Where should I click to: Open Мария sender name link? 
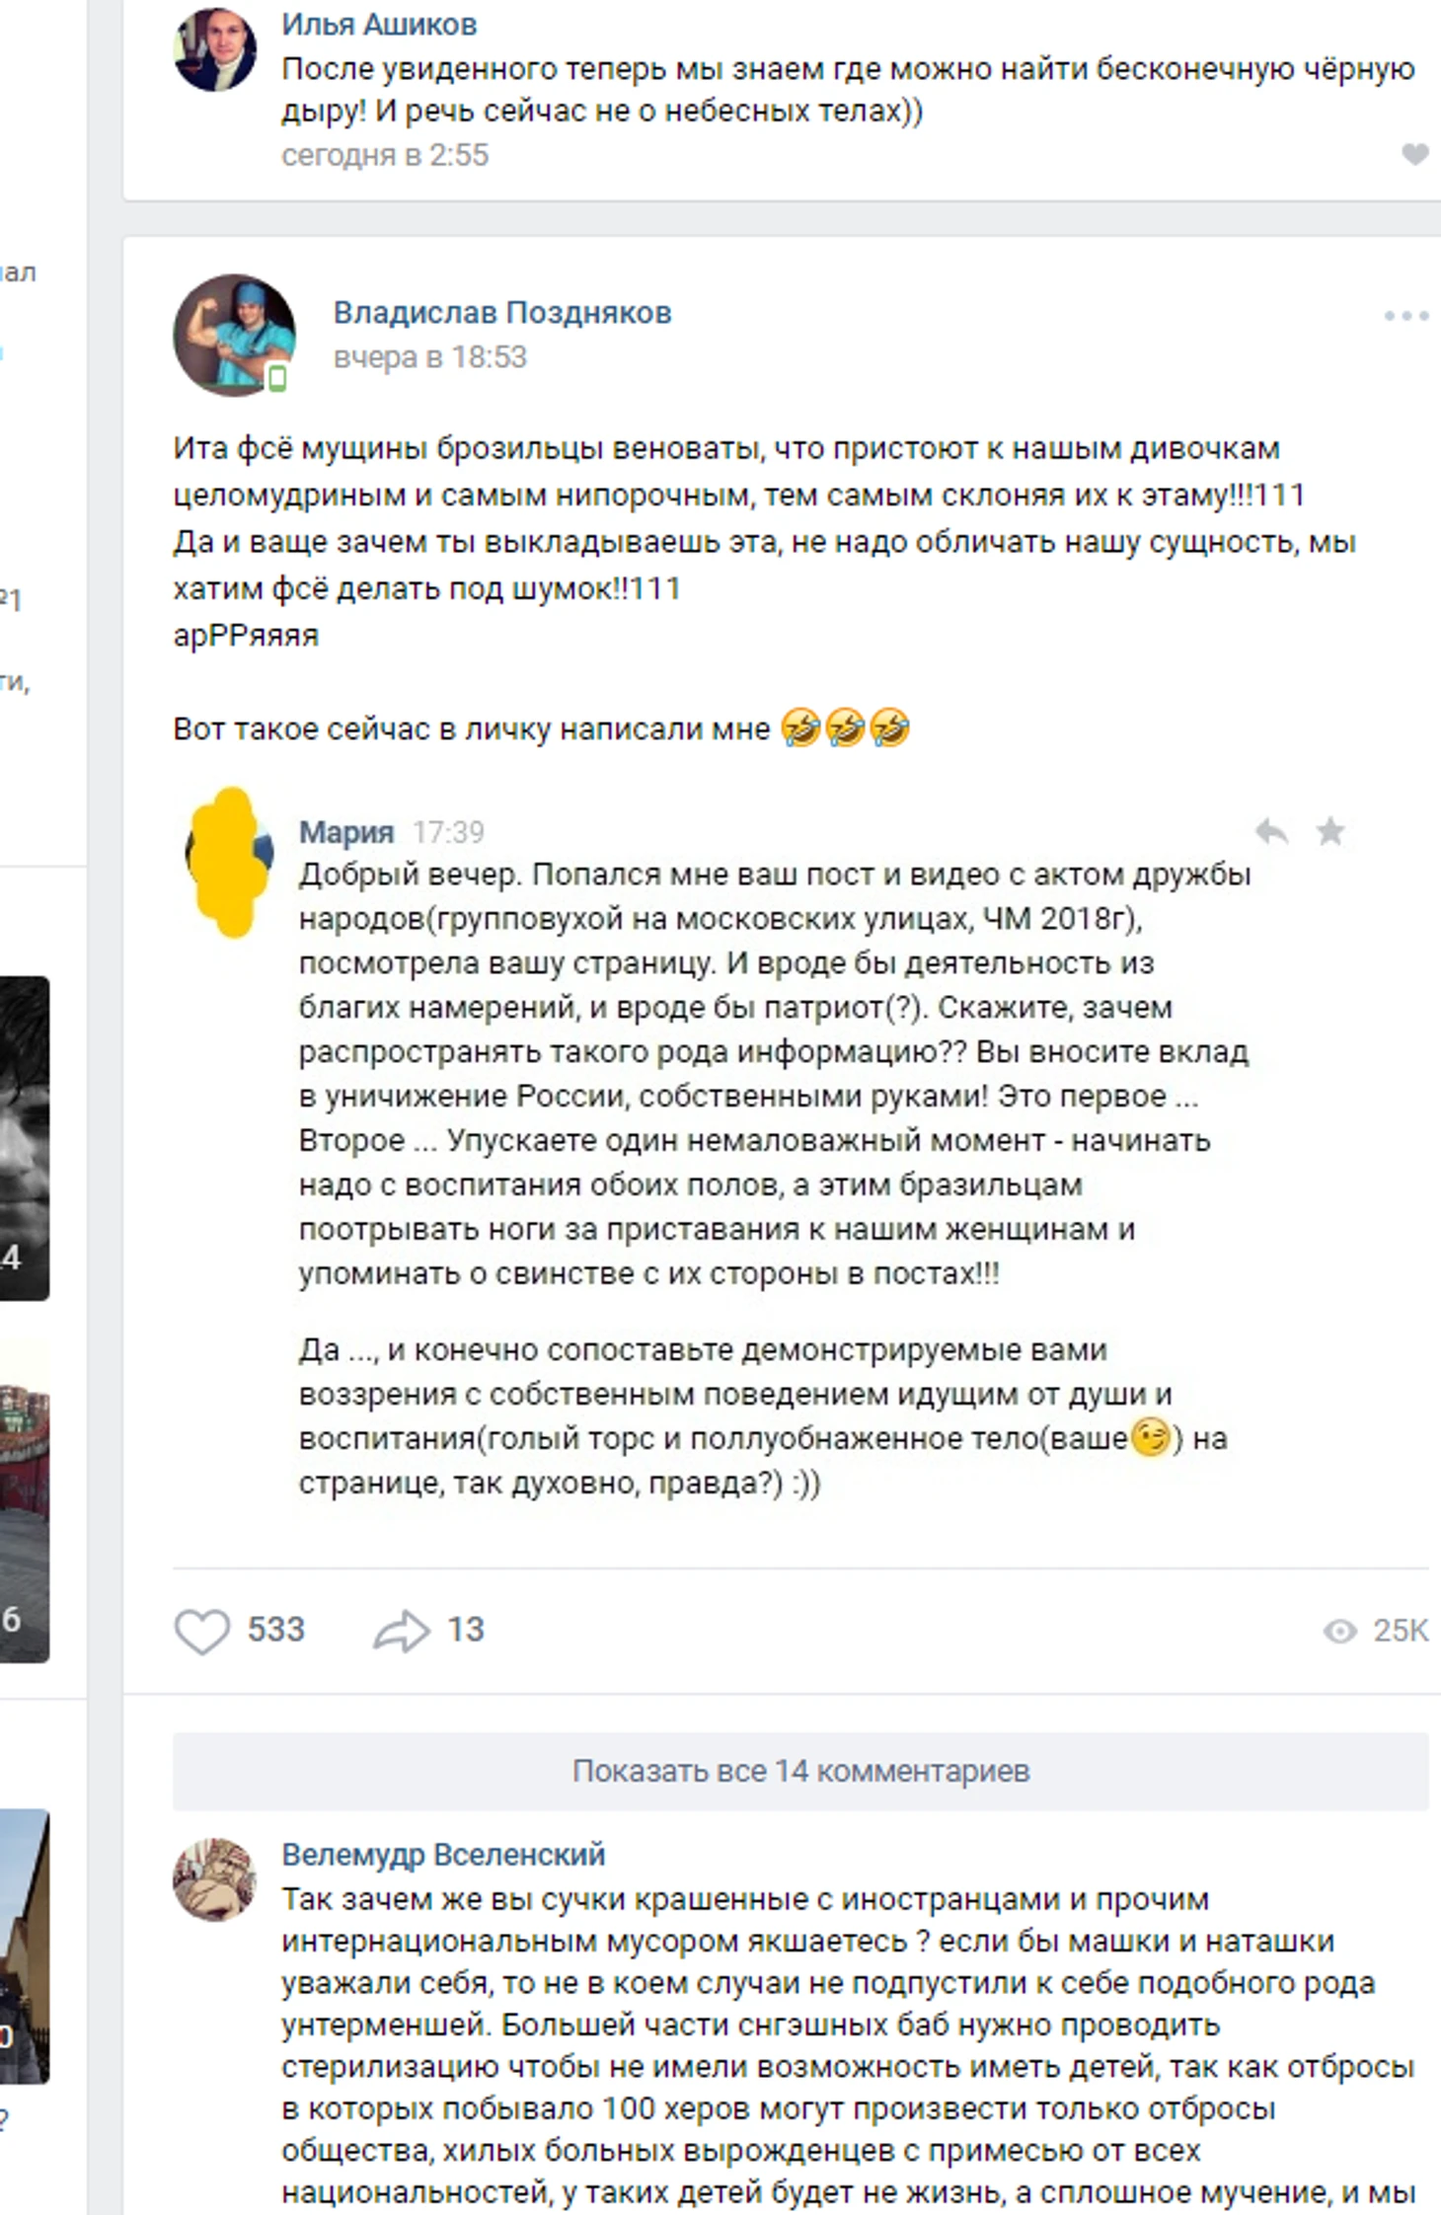(346, 832)
